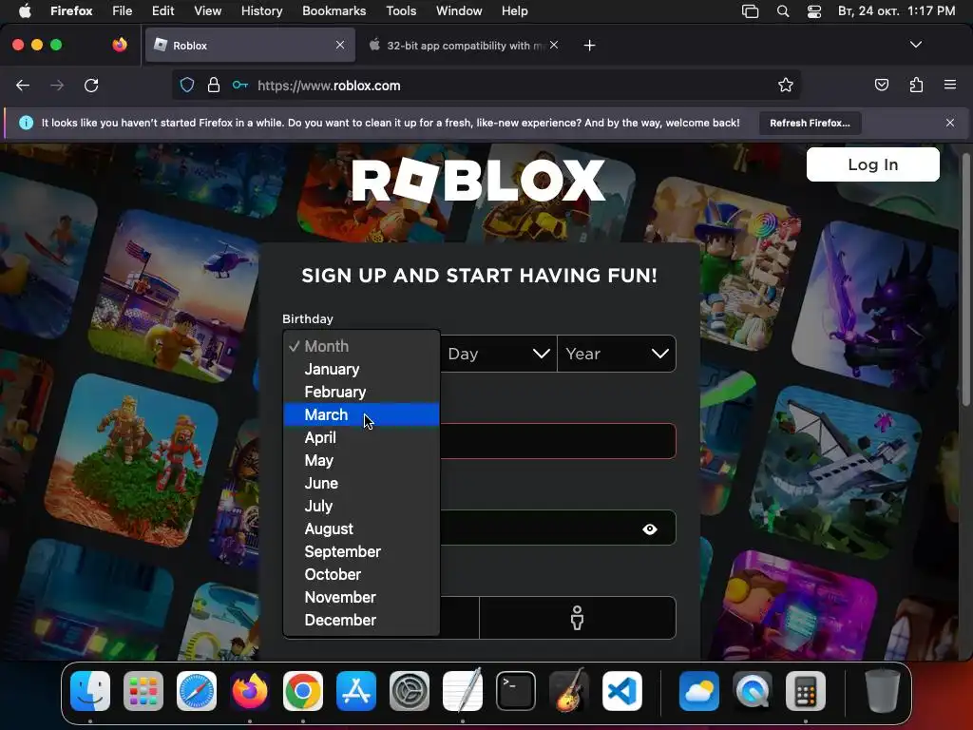Open the App Store dock icon
This screenshot has height=730, width=973.
pyautogui.click(x=356, y=691)
